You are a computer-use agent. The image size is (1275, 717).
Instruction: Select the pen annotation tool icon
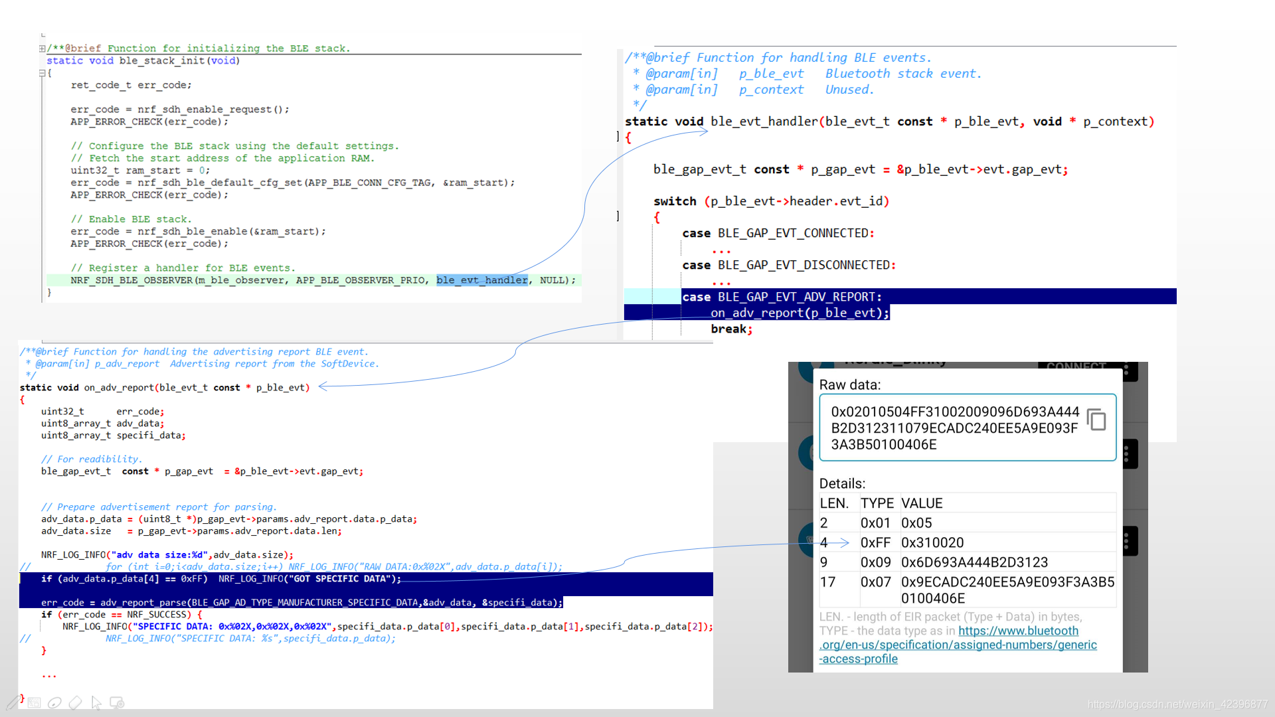tap(13, 702)
